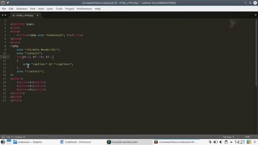
Task: Click the 14:21 clock
Action: pos(239,142)
